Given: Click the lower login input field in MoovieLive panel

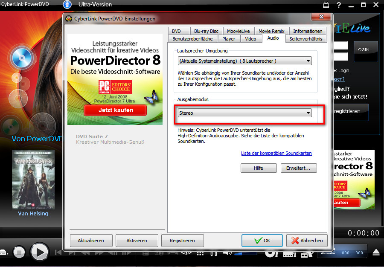Looking at the screenshot, I should (x=340, y=57).
